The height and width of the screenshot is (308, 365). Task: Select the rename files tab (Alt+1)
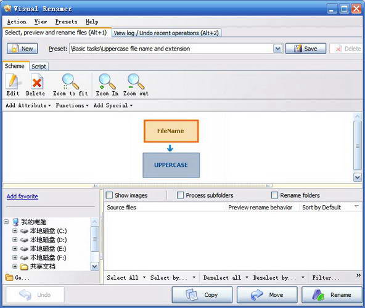(56, 32)
